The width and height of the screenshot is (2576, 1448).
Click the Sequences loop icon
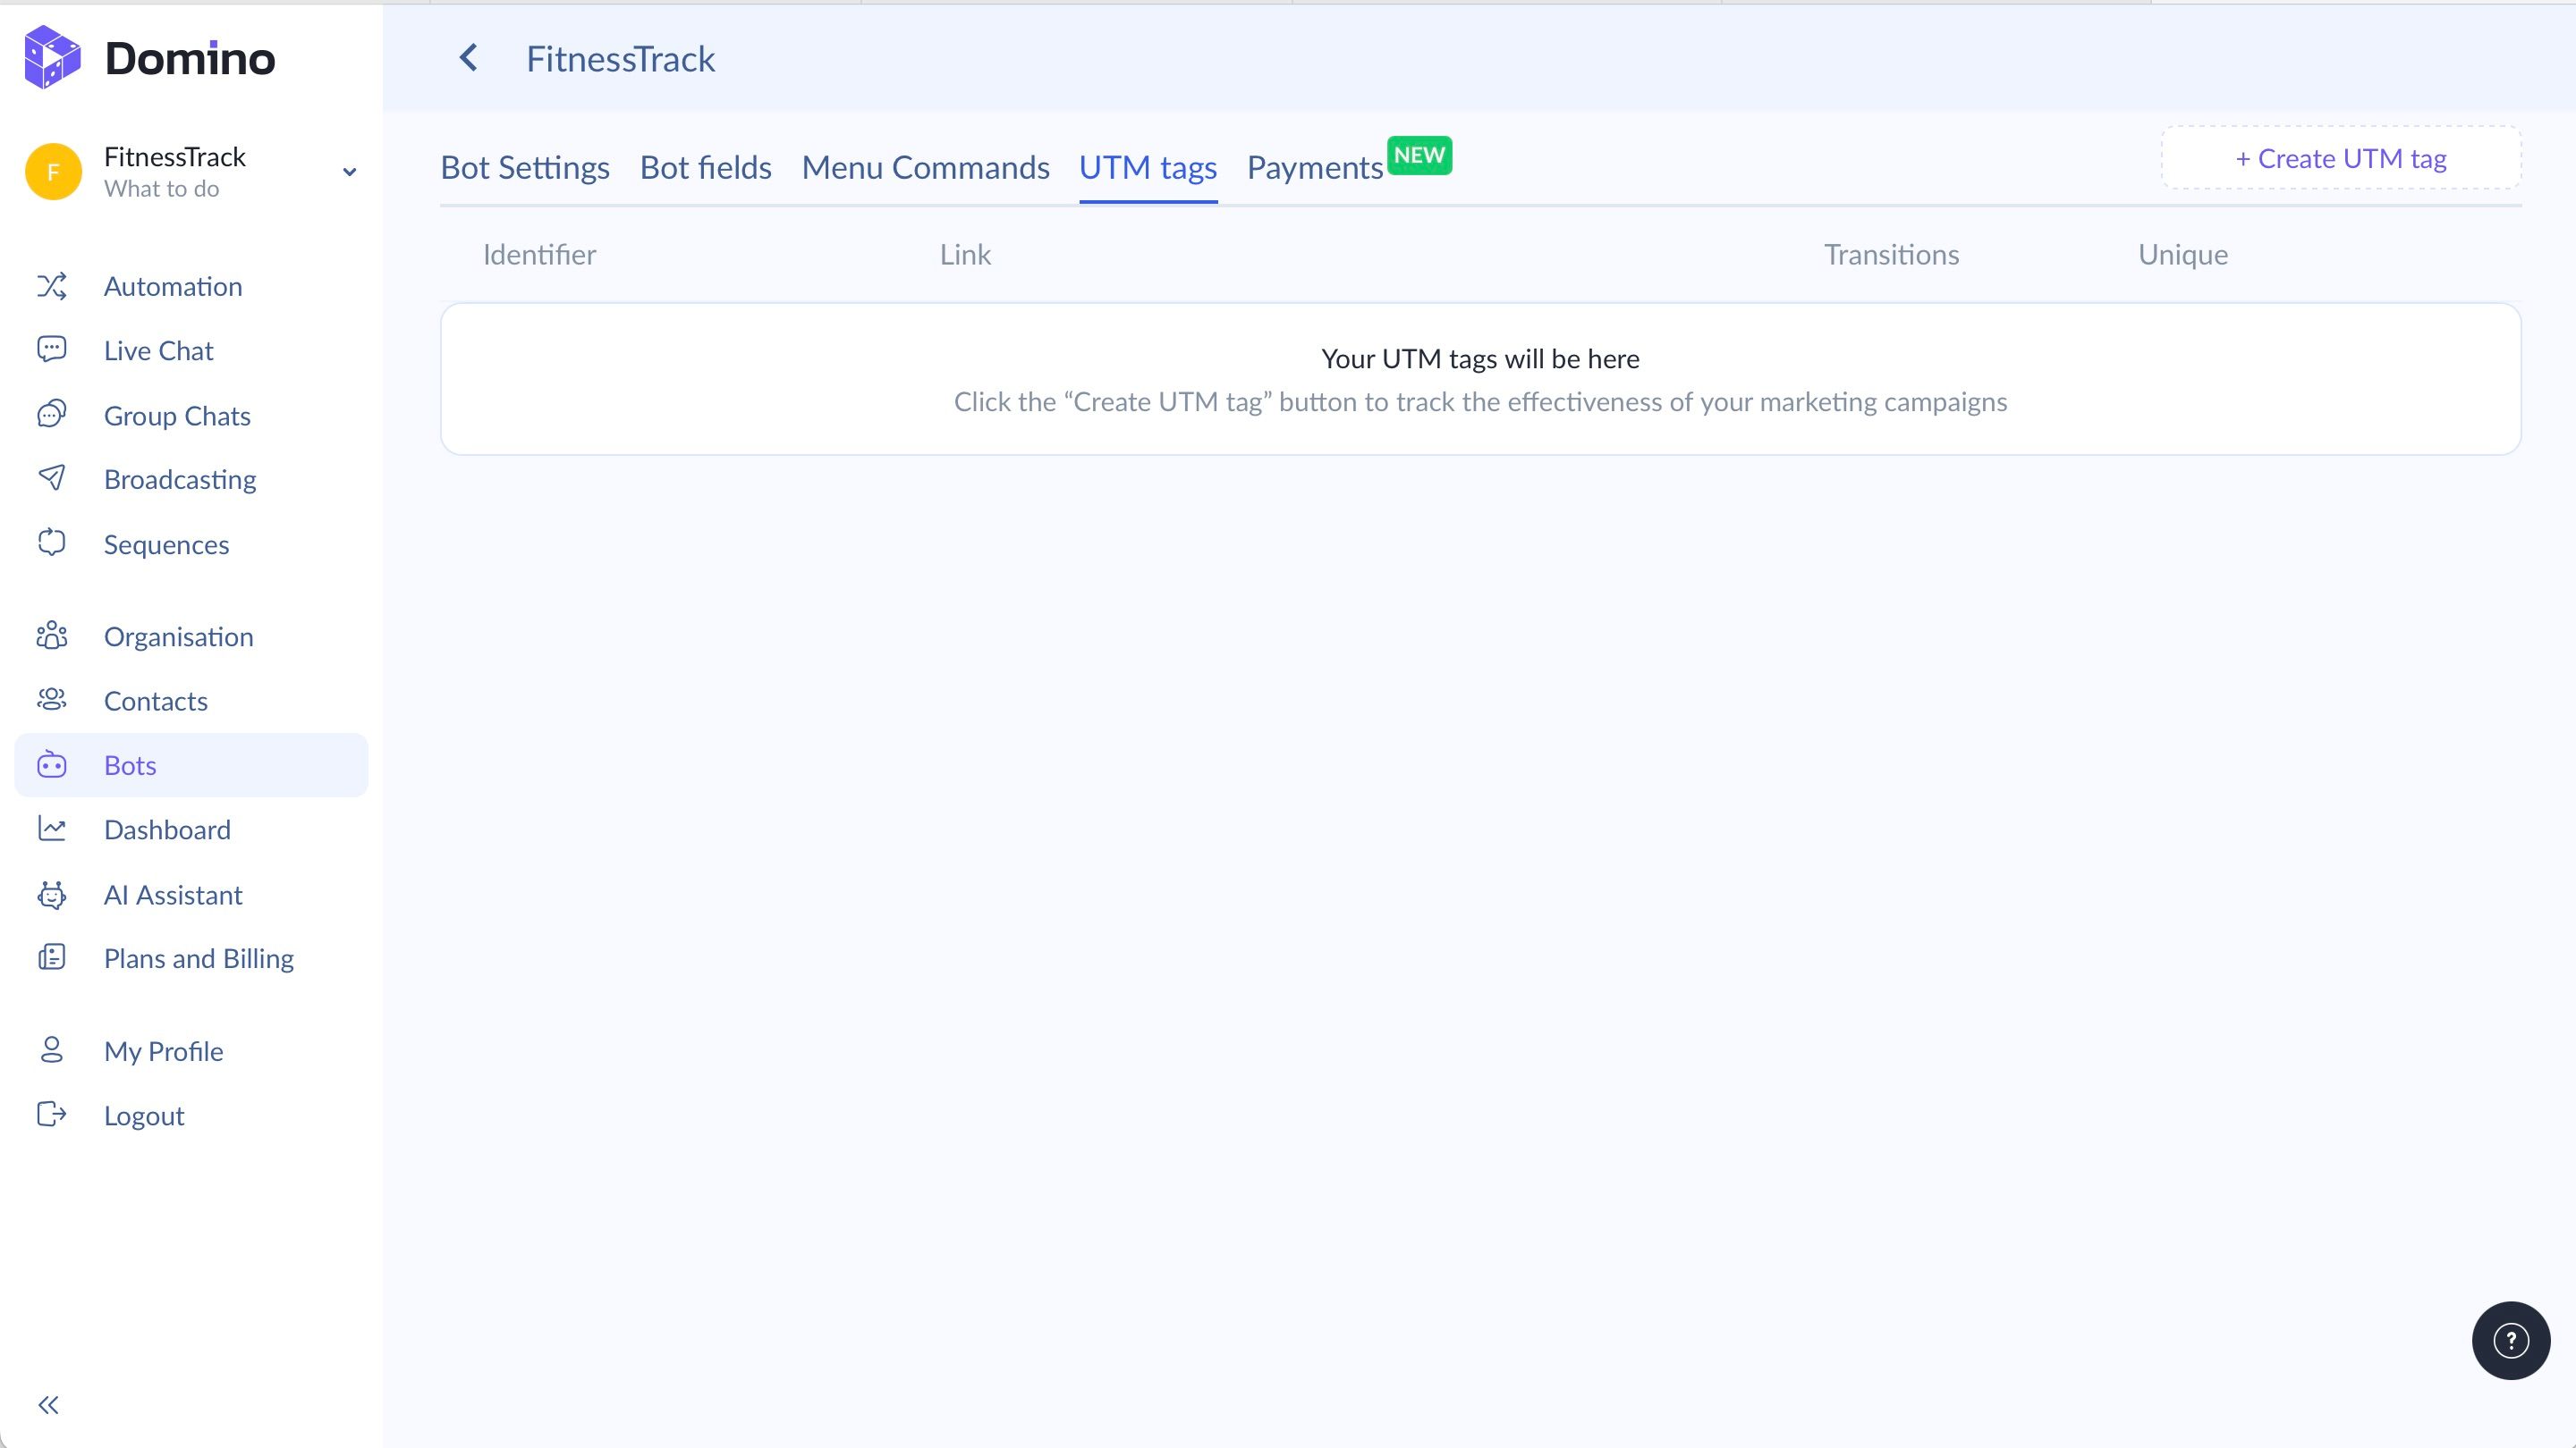tap(52, 543)
